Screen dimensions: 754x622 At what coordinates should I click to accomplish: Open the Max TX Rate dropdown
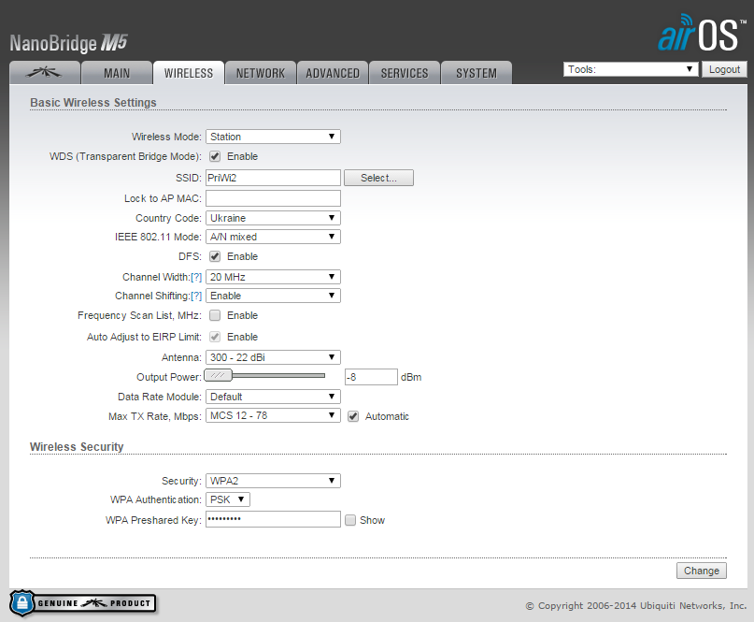[273, 415]
